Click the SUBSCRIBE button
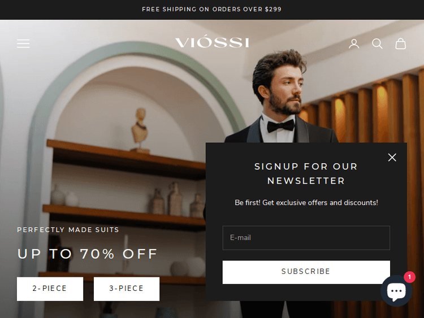 click(x=306, y=272)
